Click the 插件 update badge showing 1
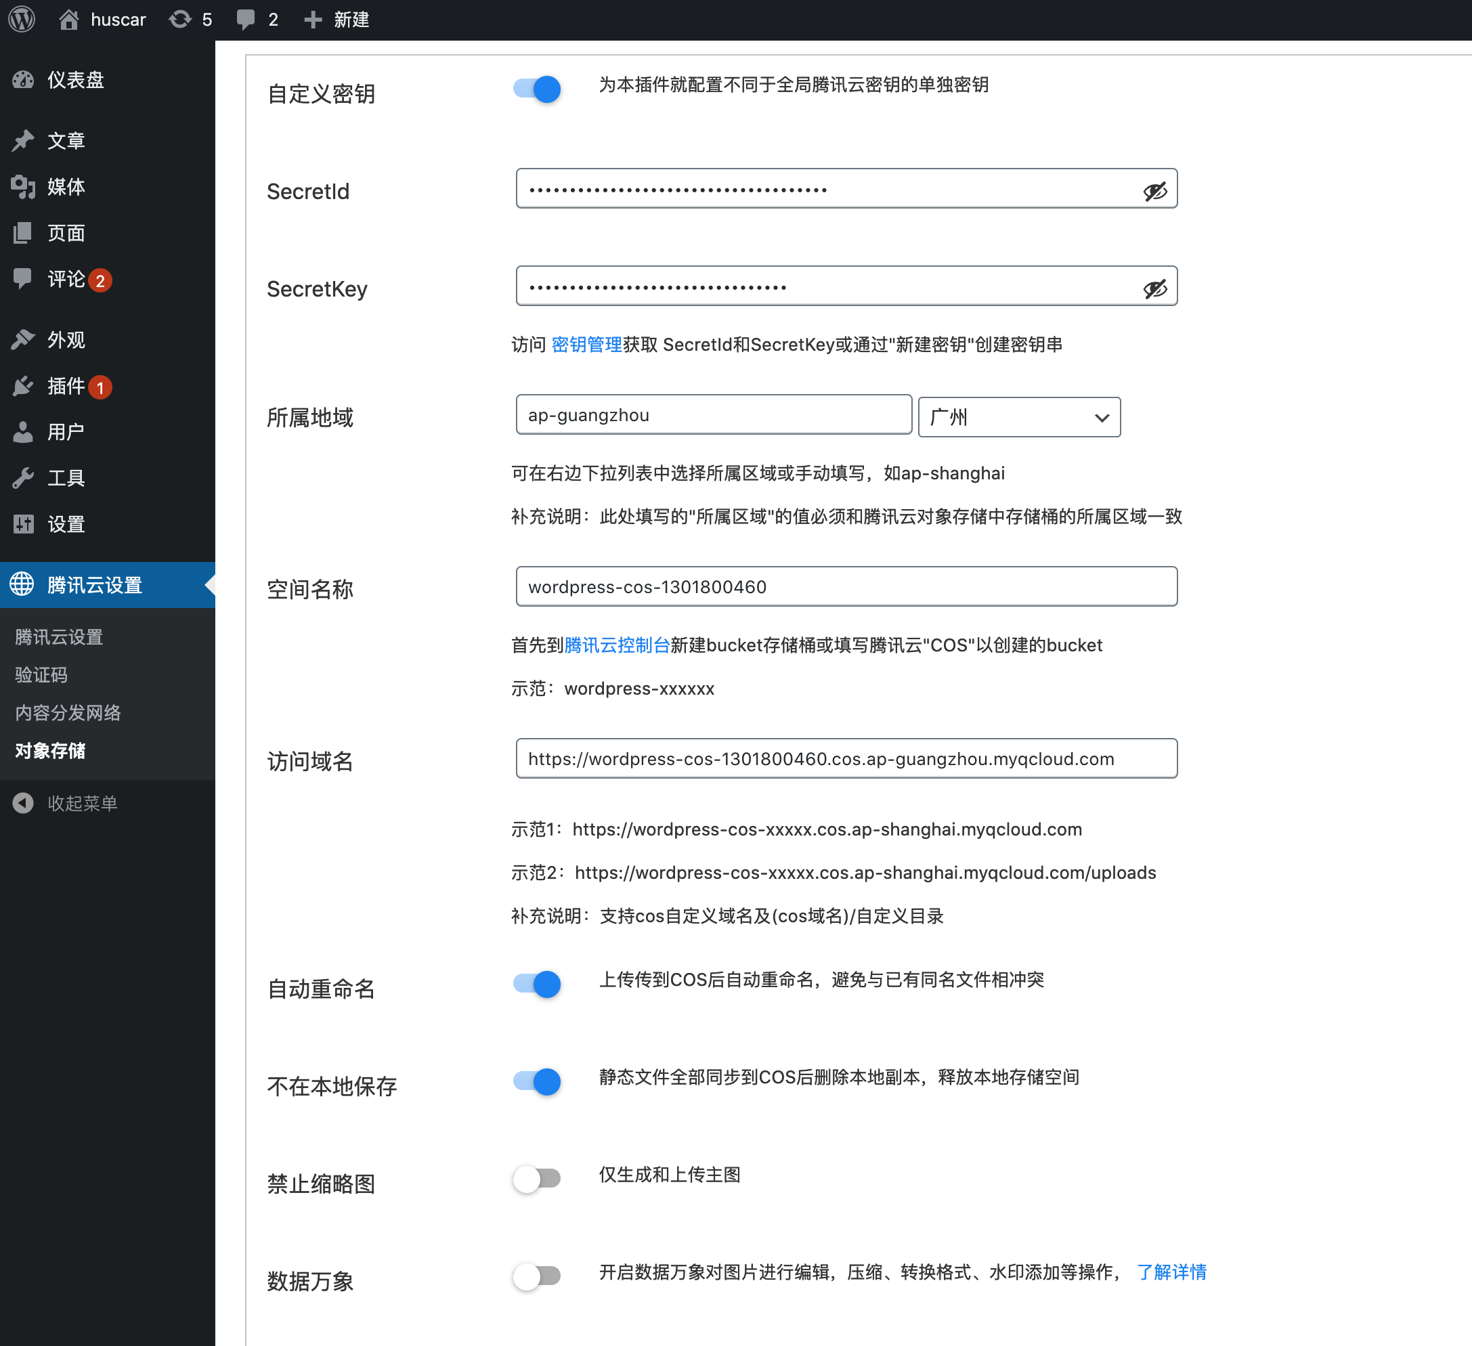This screenshot has width=1472, height=1346. pos(100,387)
